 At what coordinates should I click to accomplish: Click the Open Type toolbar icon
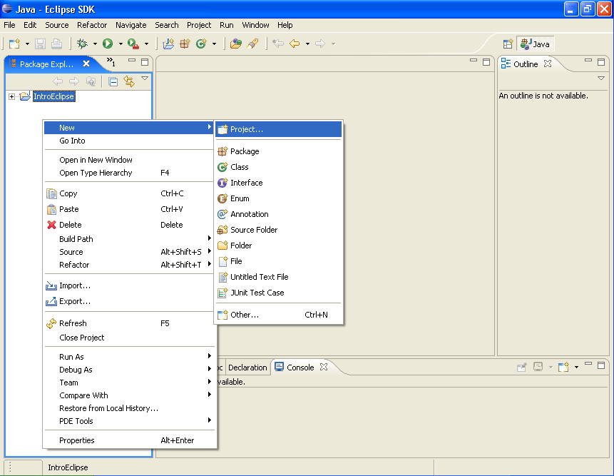click(236, 44)
